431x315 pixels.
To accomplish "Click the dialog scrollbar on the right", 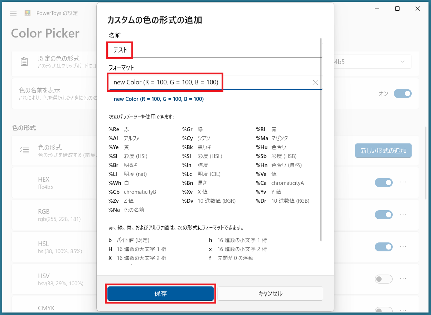I will (x=321, y=143).
